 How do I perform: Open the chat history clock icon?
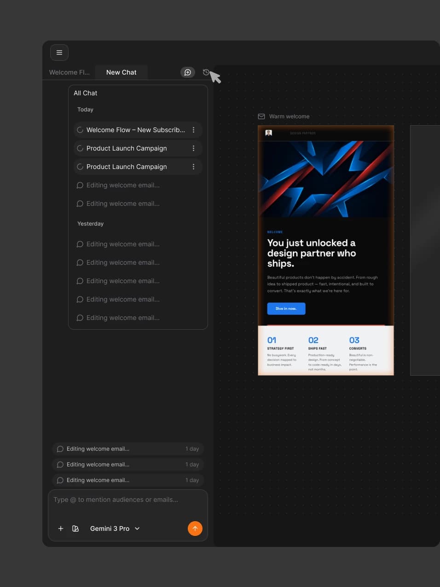point(206,72)
